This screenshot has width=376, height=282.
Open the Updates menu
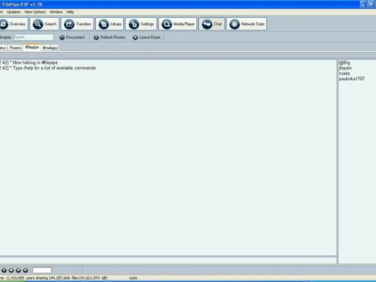pos(14,12)
